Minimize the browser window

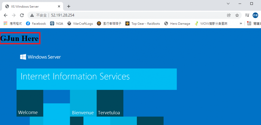pos(240,4)
